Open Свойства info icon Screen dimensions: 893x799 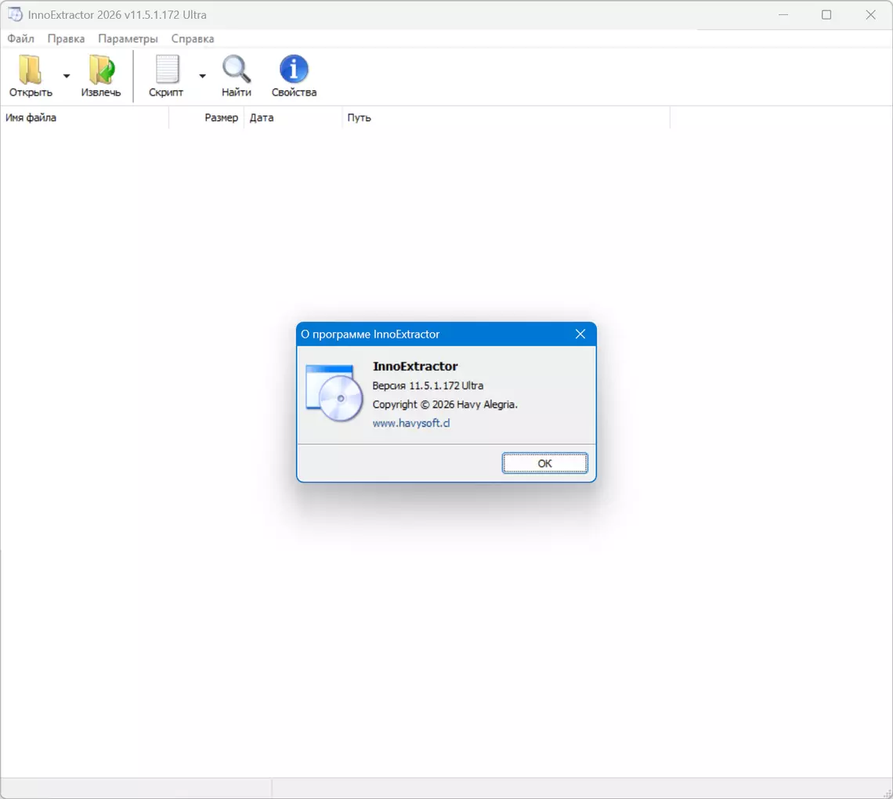click(294, 70)
